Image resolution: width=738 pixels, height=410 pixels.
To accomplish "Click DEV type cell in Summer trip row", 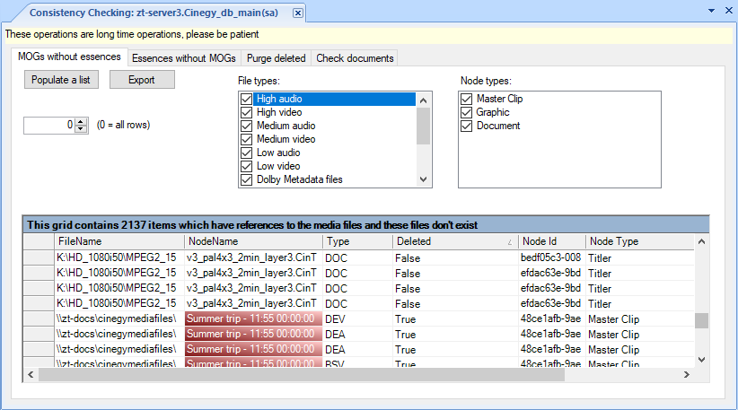I will coord(357,318).
